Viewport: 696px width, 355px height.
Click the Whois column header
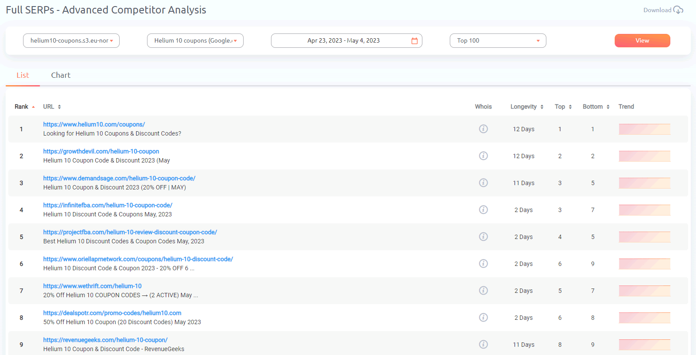pyautogui.click(x=483, y=106)
